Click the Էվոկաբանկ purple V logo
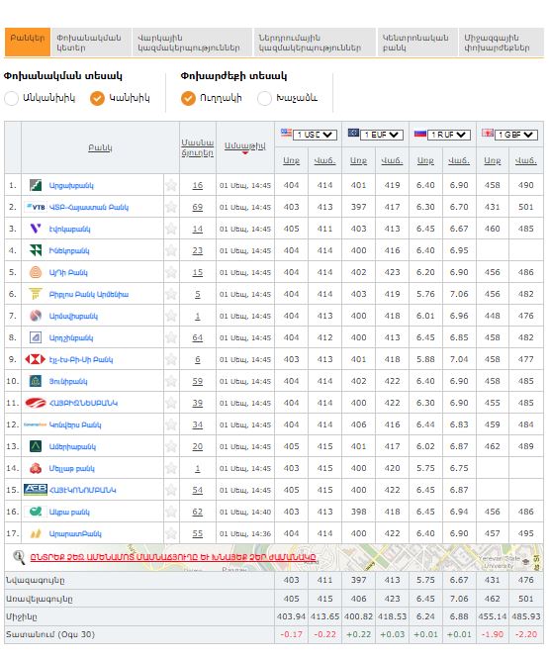This screenshot has width=549, height=658. pos(36,229)
